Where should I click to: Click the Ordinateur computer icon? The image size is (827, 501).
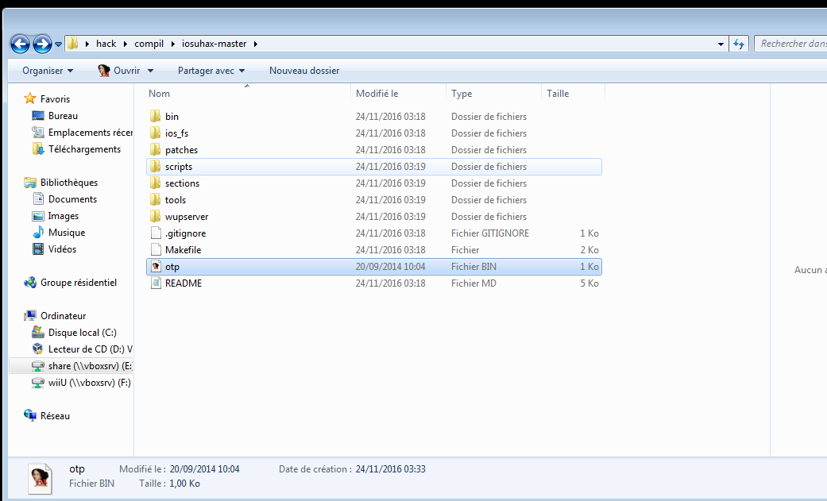click(x=30, y=316)
